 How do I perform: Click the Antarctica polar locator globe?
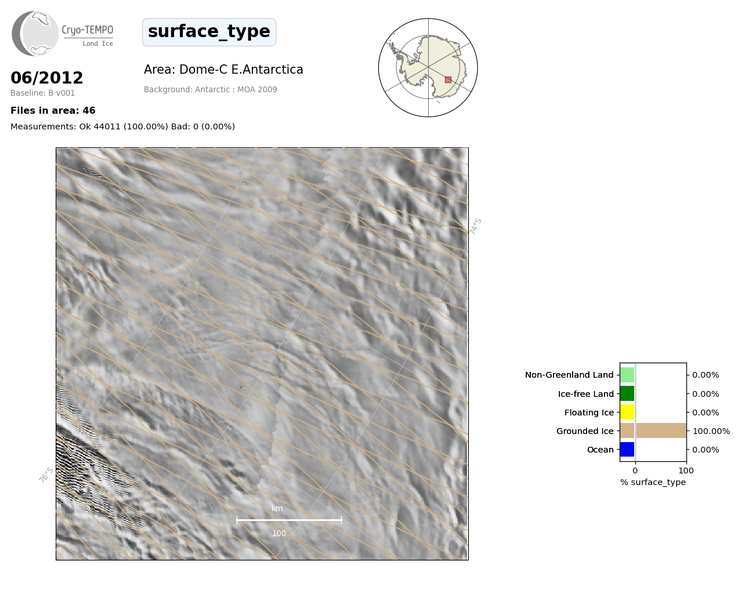coord(428,68)
